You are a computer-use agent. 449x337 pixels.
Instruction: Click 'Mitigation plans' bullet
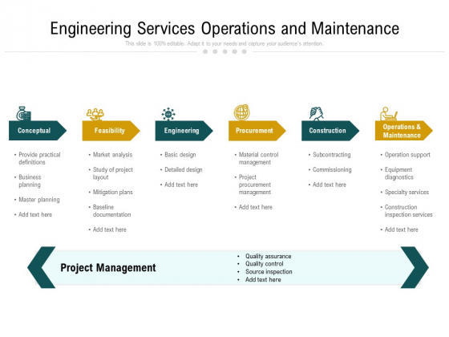click(x=113, y=192)
